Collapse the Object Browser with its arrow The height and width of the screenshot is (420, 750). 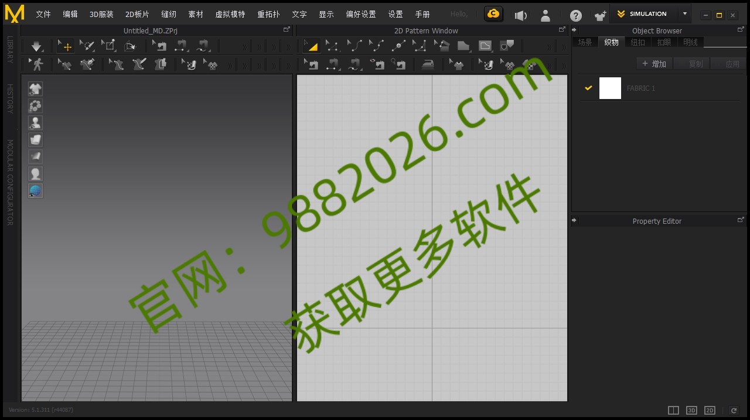pyautogui.click(x=574, y=30)
